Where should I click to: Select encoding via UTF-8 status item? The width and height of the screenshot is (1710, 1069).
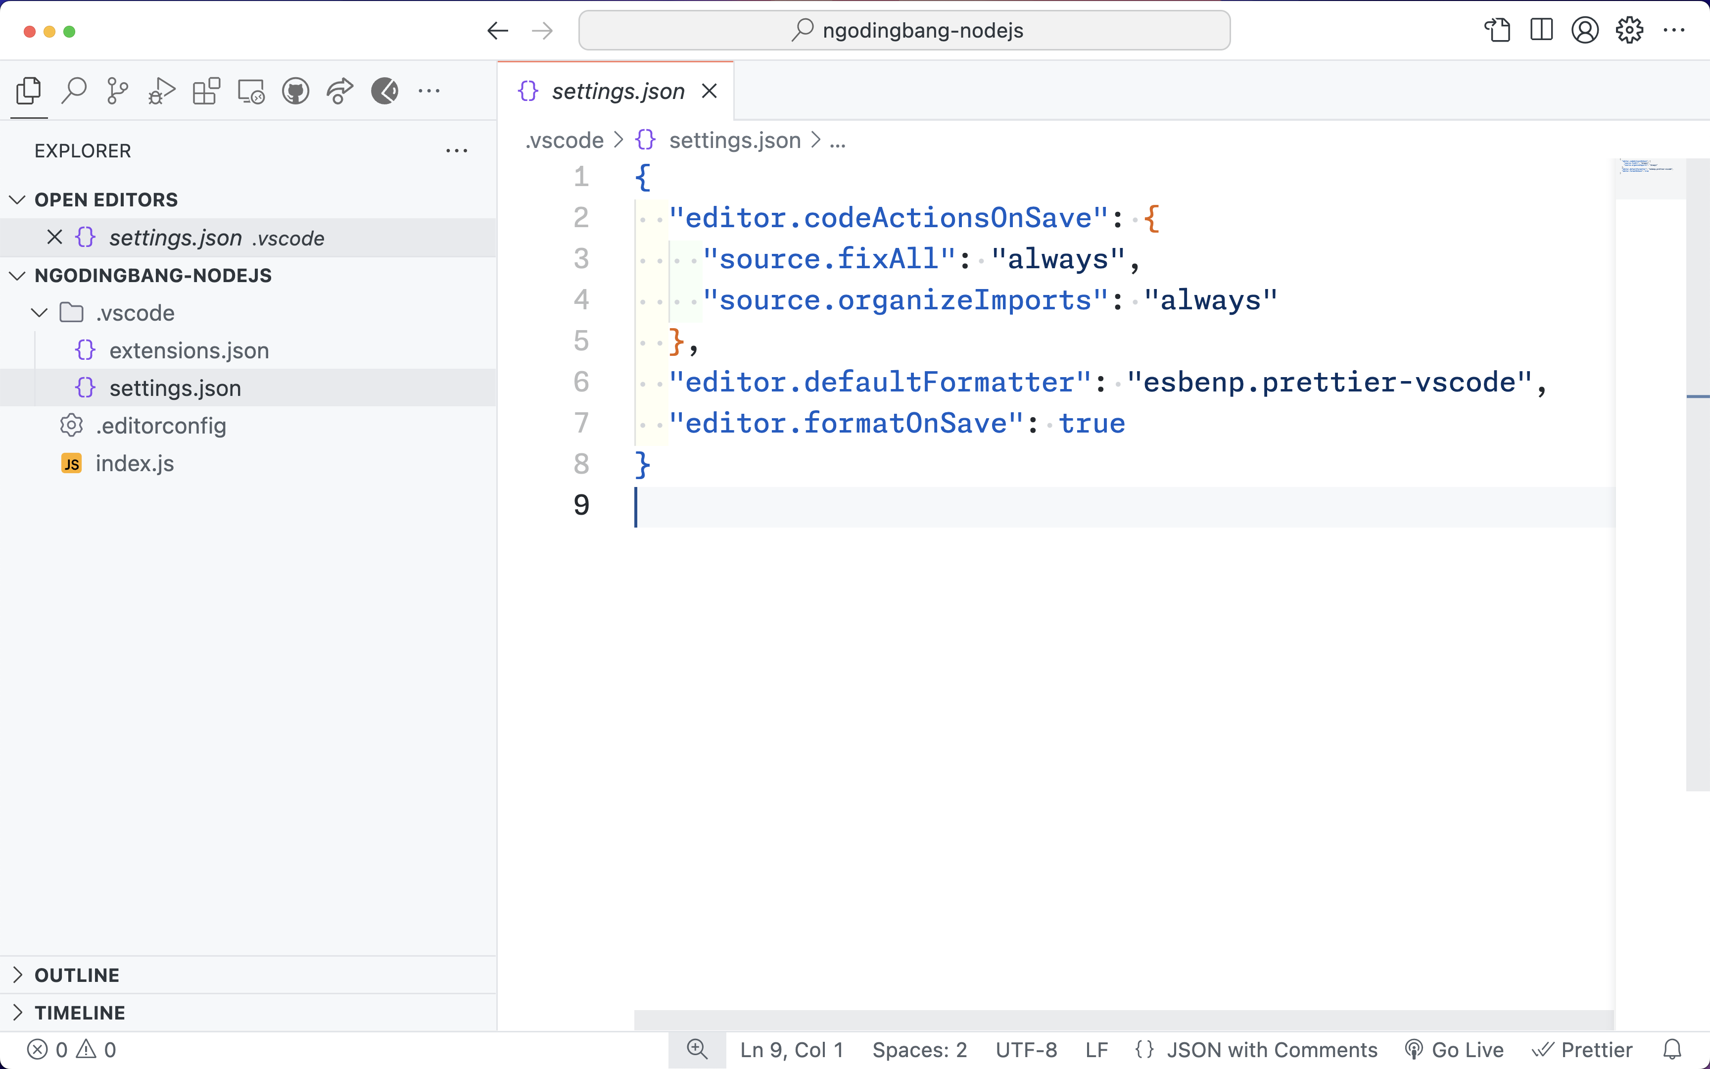pyautogui.click(x=1026, y=1050)
